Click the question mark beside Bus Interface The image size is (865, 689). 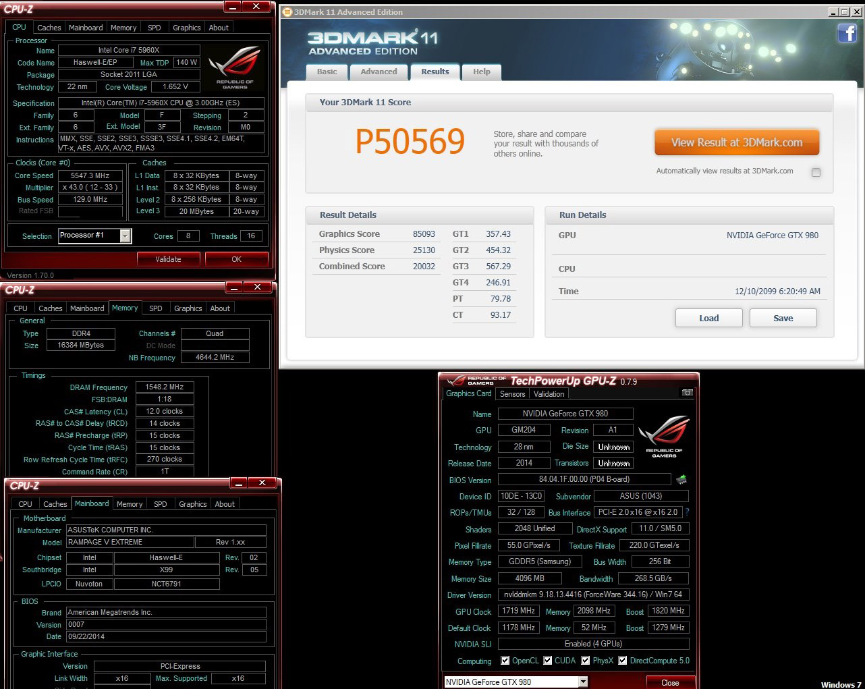click(688, 512)
